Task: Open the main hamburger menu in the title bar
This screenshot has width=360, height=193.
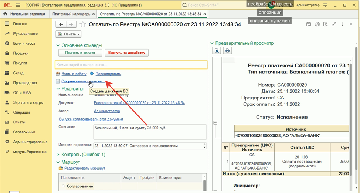Action: point(18,5)
